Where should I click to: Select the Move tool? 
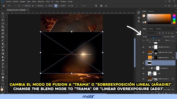pos(3,13)
